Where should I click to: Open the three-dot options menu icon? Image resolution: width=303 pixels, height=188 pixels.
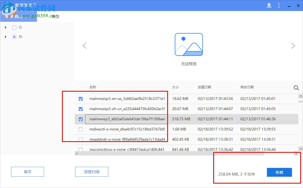point(279,5)
